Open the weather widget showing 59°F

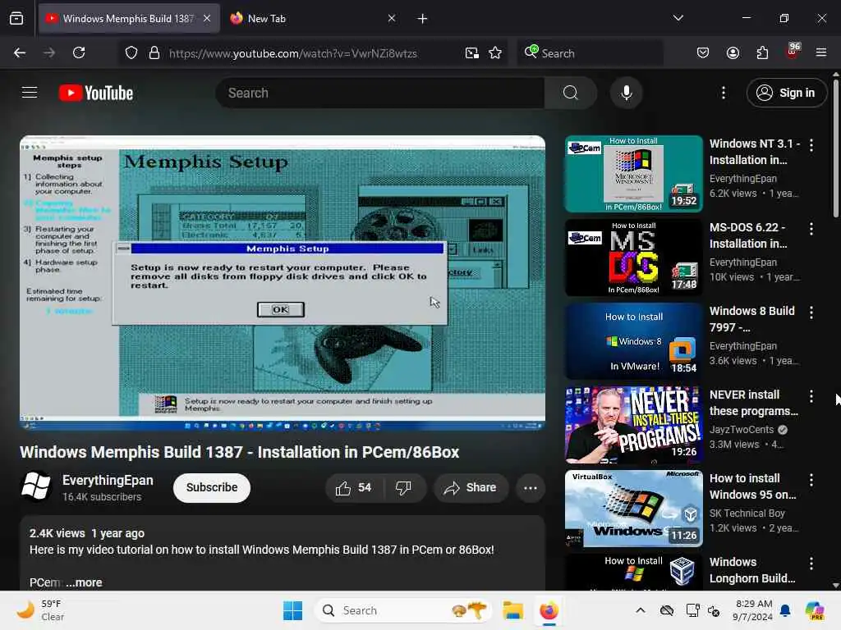click(x=40, y=610)
